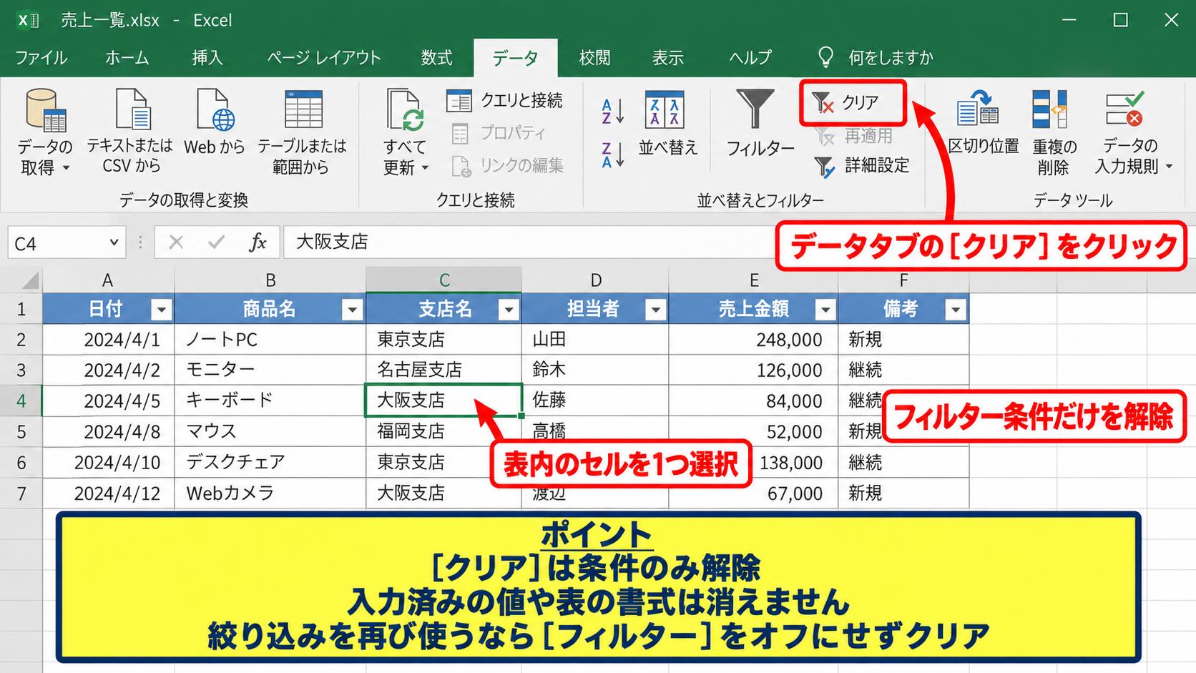The width and height of the screenshot is (1196, 673).
Task: Click テーブルまたは範囲から icon
Action: [303, 109]
